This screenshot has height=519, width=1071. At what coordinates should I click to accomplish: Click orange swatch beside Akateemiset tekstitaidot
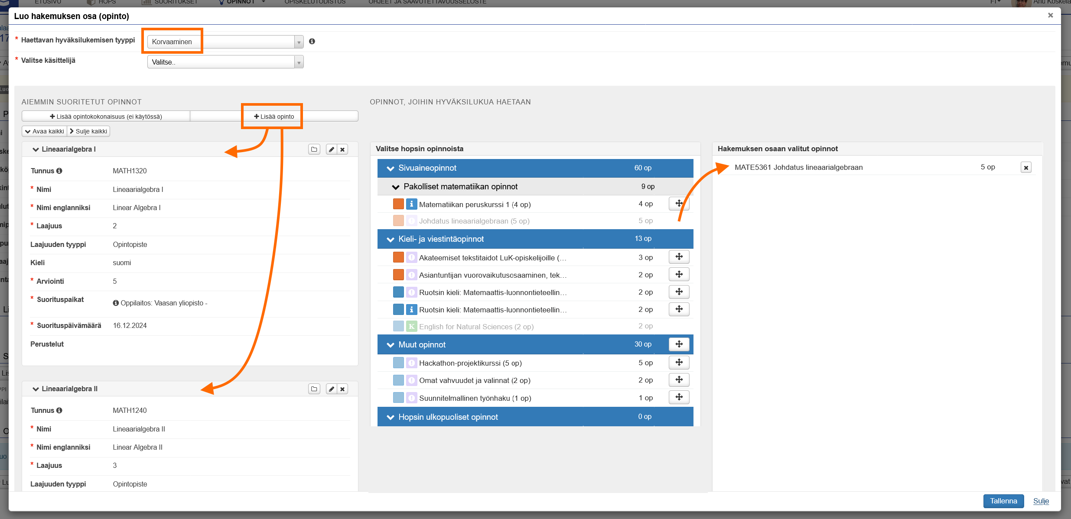[x=398, y=257]
